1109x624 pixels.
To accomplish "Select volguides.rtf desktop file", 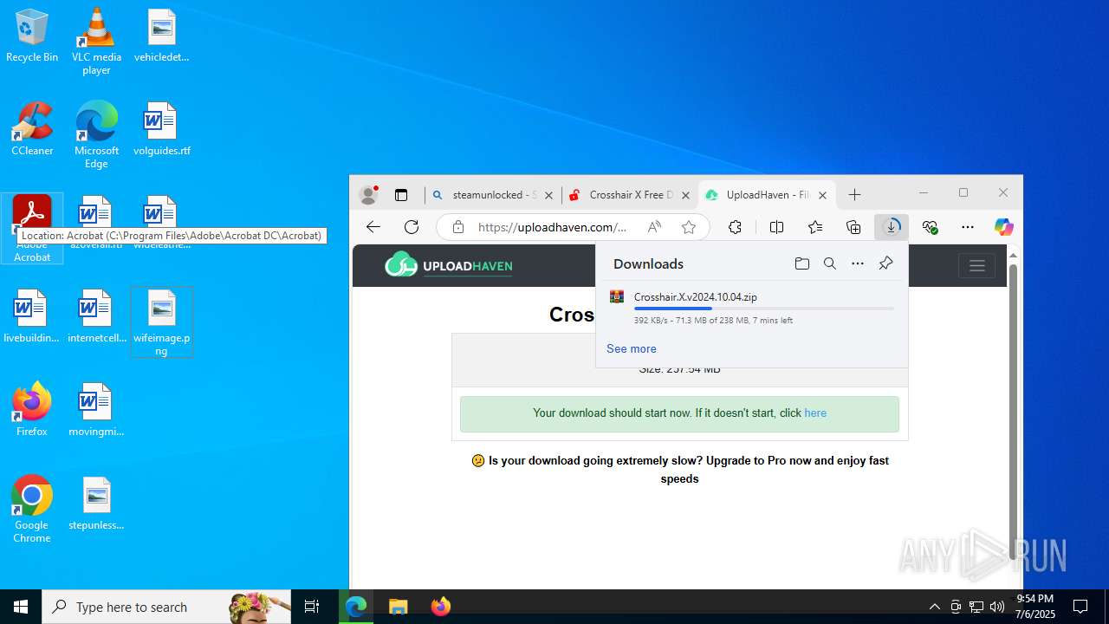I will (x=161, y=129).
